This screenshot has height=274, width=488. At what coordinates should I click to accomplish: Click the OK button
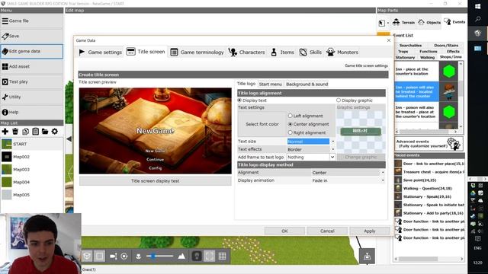[x=284, y=231]
